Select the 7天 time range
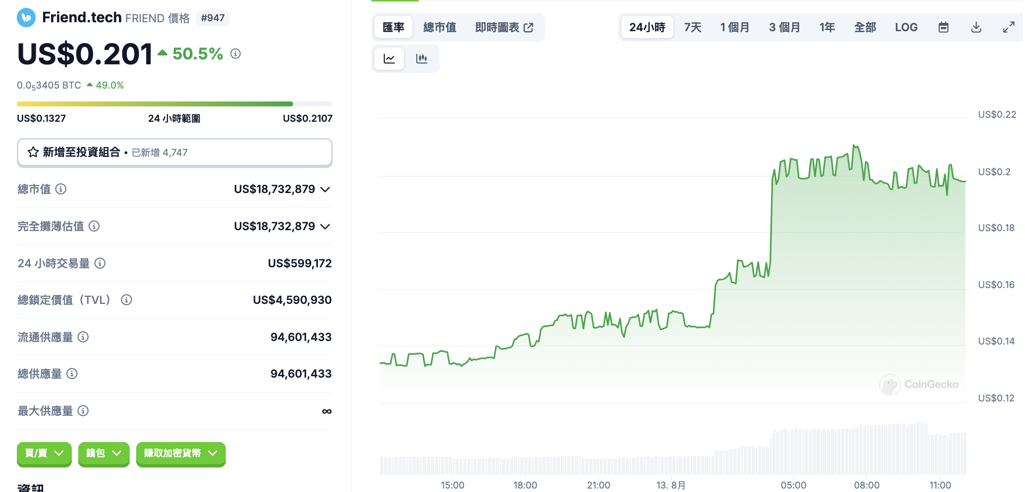This screenshot has height=492, width=1025. pyautogui.click(x=693, y=27)
